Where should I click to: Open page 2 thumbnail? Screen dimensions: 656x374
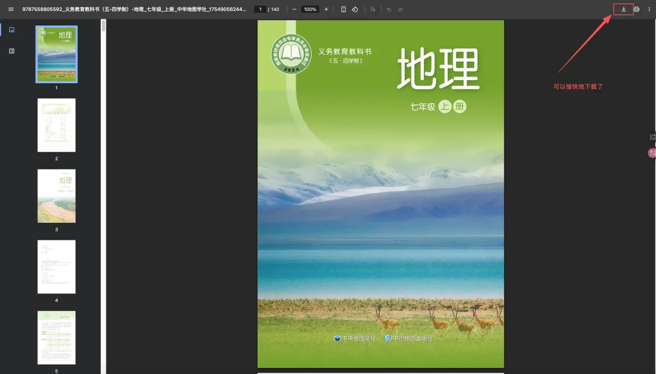pyautogui.click(x=56, y=125)
